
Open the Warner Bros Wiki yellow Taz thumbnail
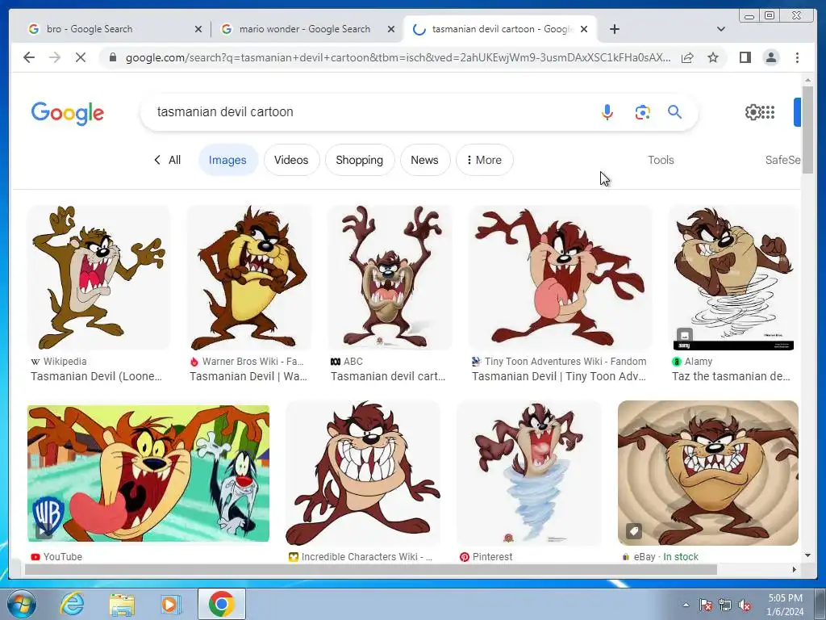coord(249,278)
